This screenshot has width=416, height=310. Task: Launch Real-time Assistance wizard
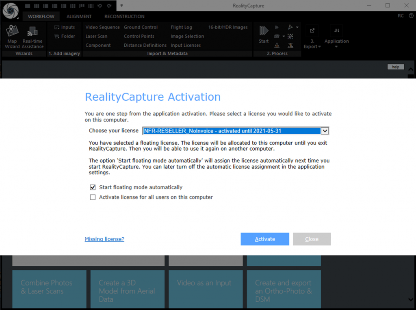point(32,37)
